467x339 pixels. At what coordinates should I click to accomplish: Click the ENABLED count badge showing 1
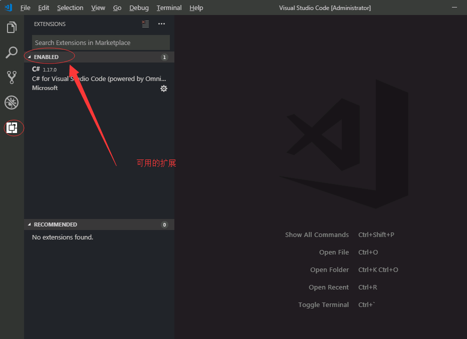pyautogui.click(x=164, y=57)
